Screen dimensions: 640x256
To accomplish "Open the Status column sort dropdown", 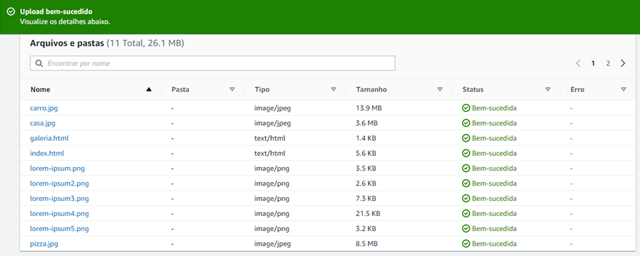I will click(x=548, y=90).
